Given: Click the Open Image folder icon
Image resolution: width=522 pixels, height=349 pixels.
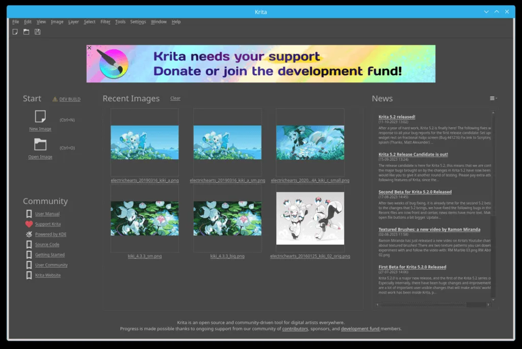Looking at the screenshot, I should tap(40, 144).
